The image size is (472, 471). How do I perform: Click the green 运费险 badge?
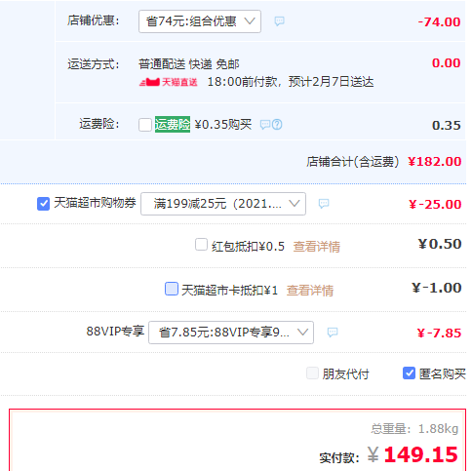(173, 125)
